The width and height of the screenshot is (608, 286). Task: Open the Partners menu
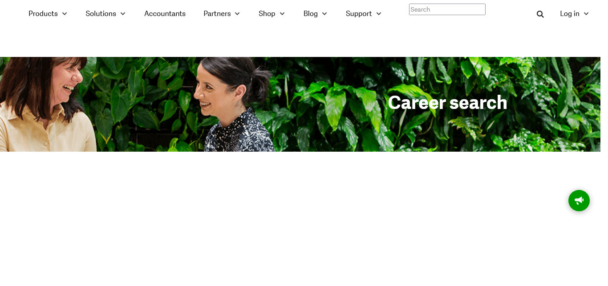click(217, 14)
